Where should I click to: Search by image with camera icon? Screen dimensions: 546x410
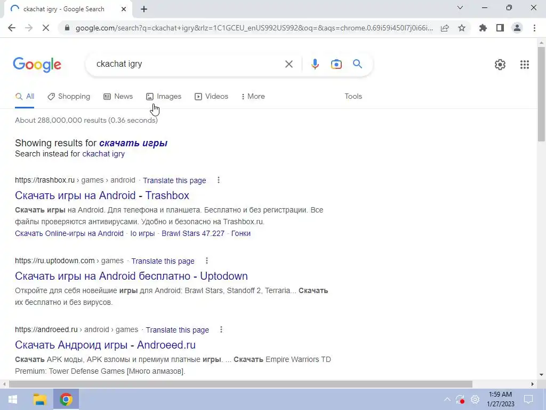(x=336, y=64)
